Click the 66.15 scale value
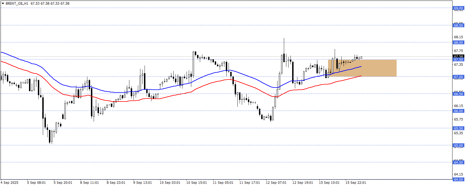 458,106
